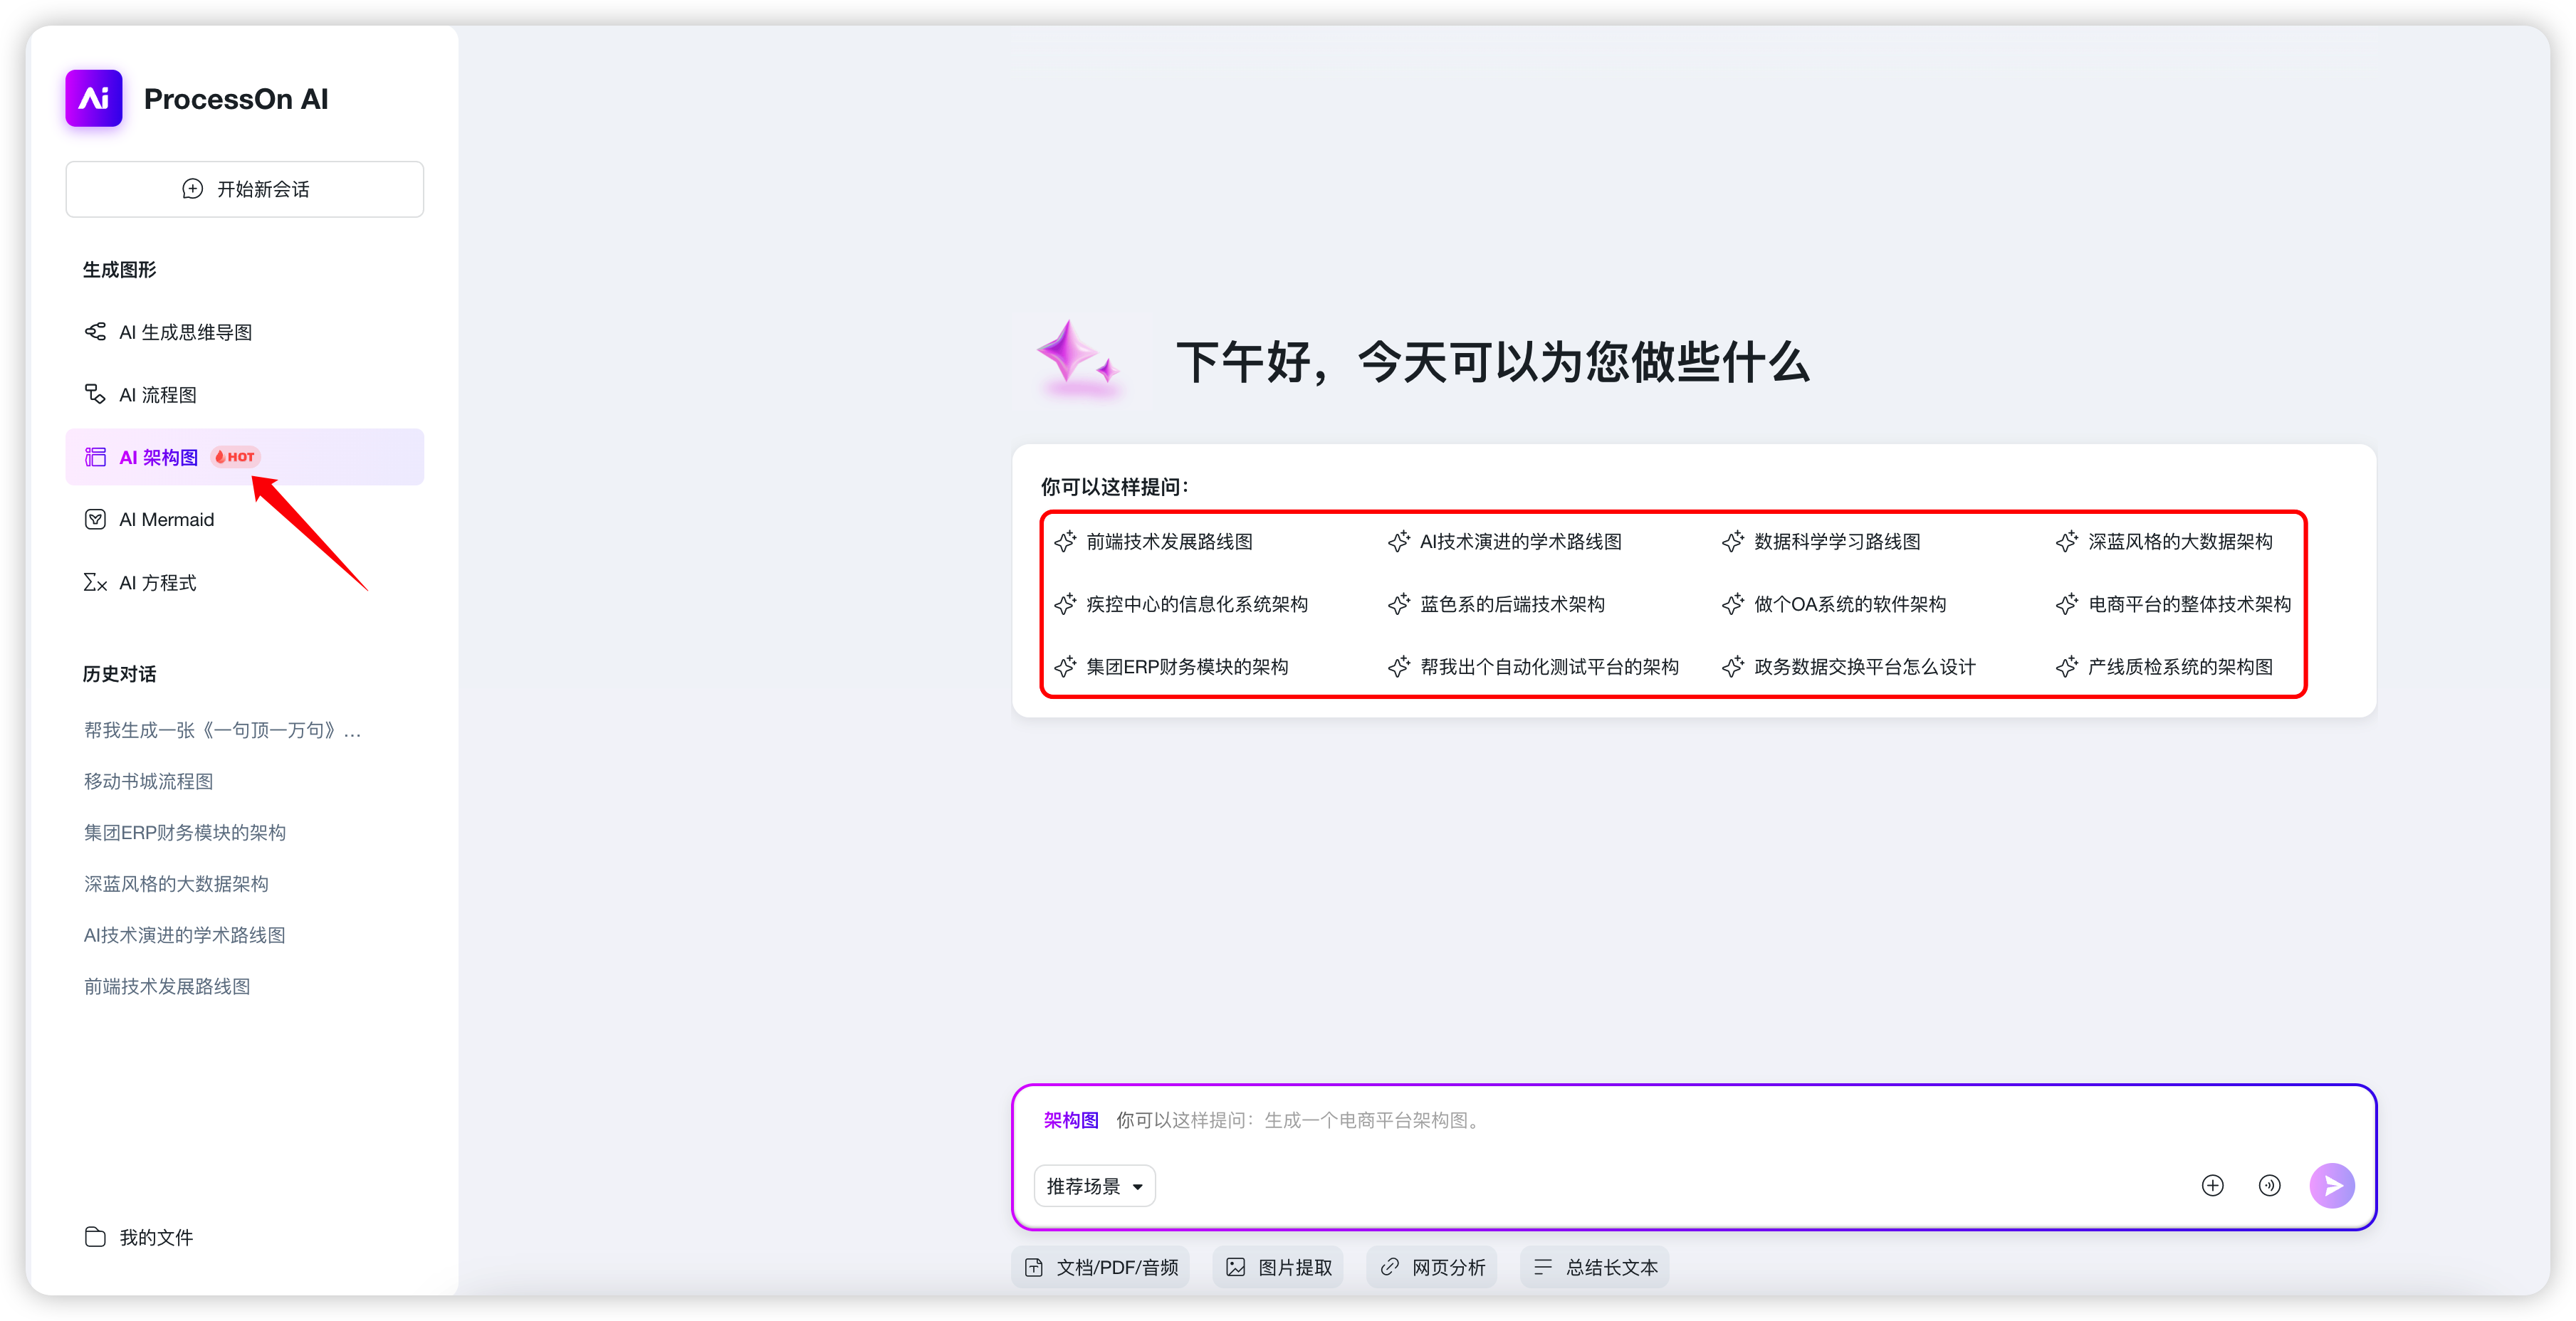Click 总结长文本 button
Image resolution: width=2576 pixels, height=1321 pixels.
[x=1595, y=1267]
